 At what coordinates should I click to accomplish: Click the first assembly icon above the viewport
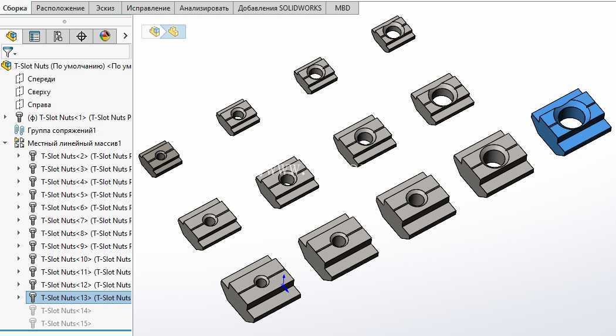pyautogui.click(x=154, y=32)
